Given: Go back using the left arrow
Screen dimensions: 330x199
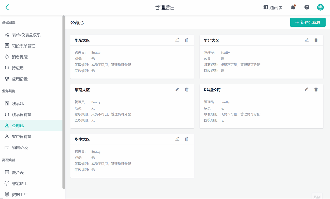Looking at the screenshot, I should pos(7,7).
